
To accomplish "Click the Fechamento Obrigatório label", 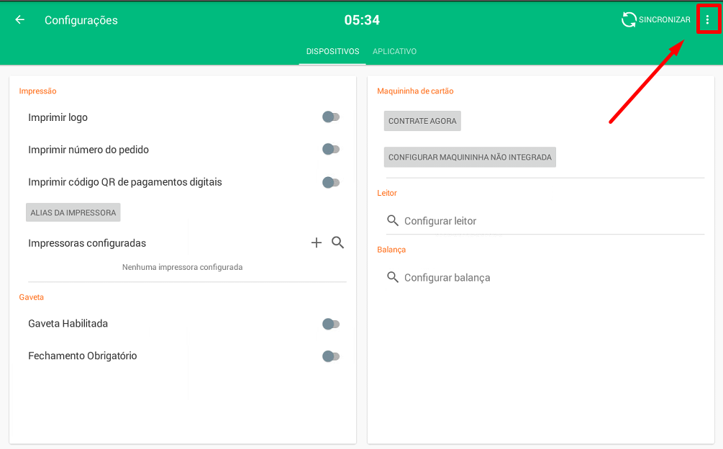I will pos(83,356).
